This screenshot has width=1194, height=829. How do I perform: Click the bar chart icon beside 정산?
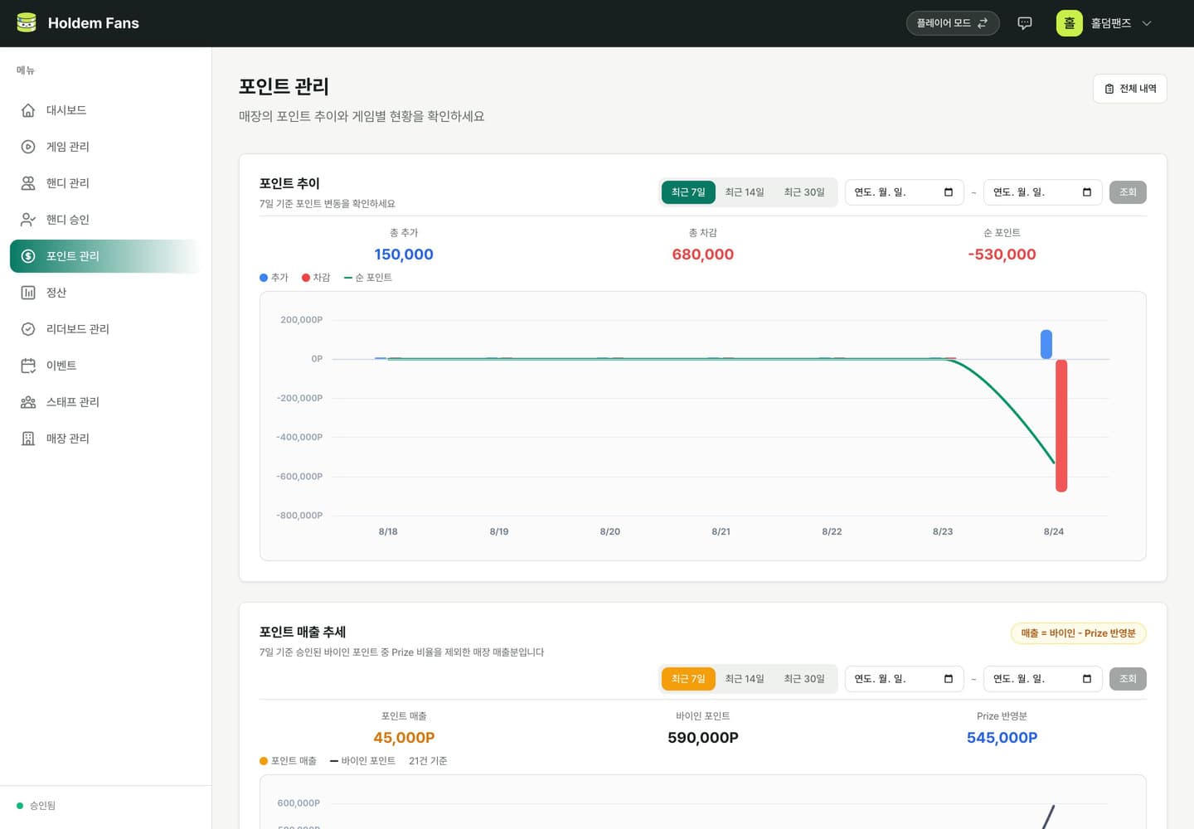coord(28,293)
